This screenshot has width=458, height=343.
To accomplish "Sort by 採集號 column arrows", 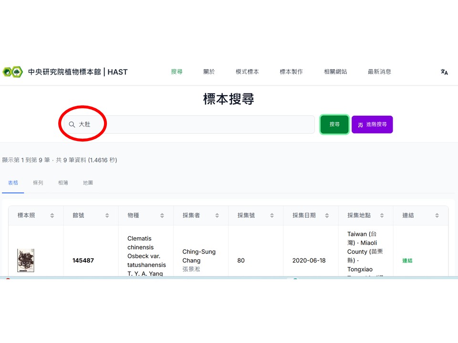I will tap(272, 216).
